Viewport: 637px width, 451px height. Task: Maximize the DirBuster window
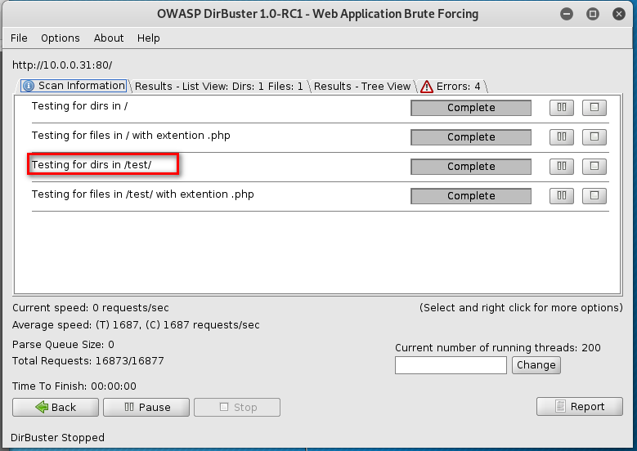tap(592, 14)
